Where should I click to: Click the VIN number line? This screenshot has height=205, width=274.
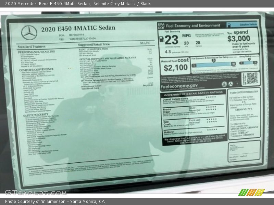78,39
